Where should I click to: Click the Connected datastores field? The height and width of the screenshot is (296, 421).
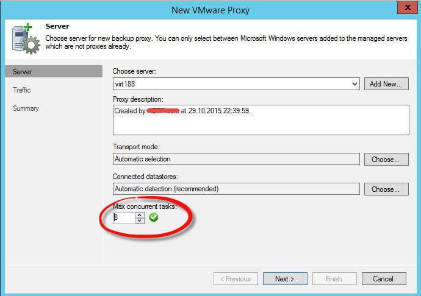(236, 189)
